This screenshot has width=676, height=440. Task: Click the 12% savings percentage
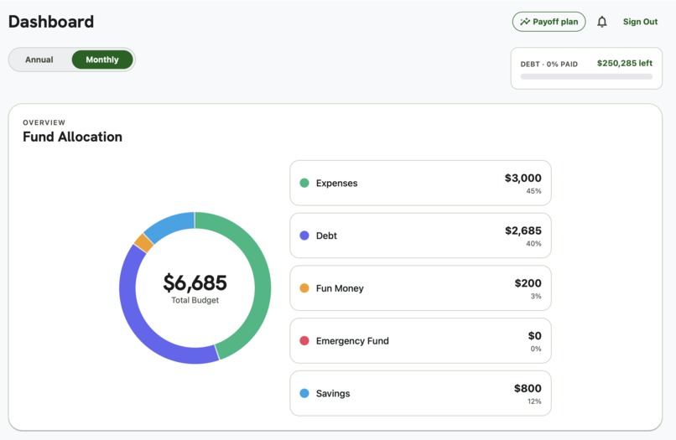pos(534,401)
